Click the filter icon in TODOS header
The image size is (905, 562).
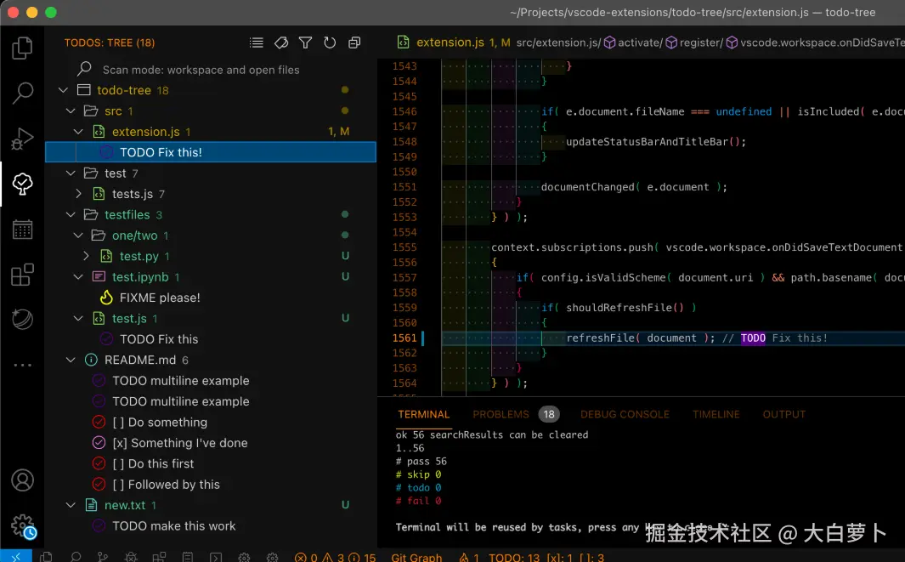[305, 43]
